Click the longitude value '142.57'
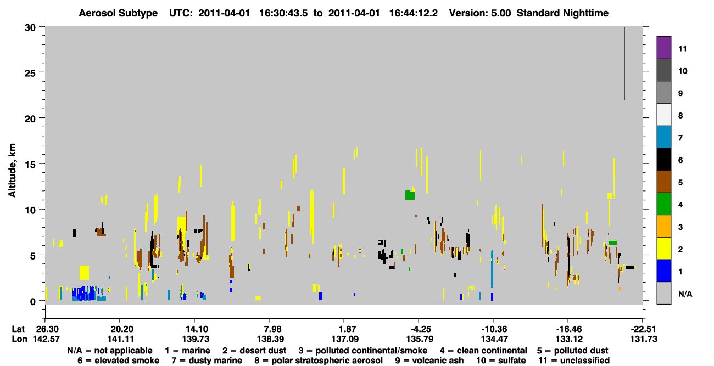Screen dimensions: 714x366 tap(47, 339)
